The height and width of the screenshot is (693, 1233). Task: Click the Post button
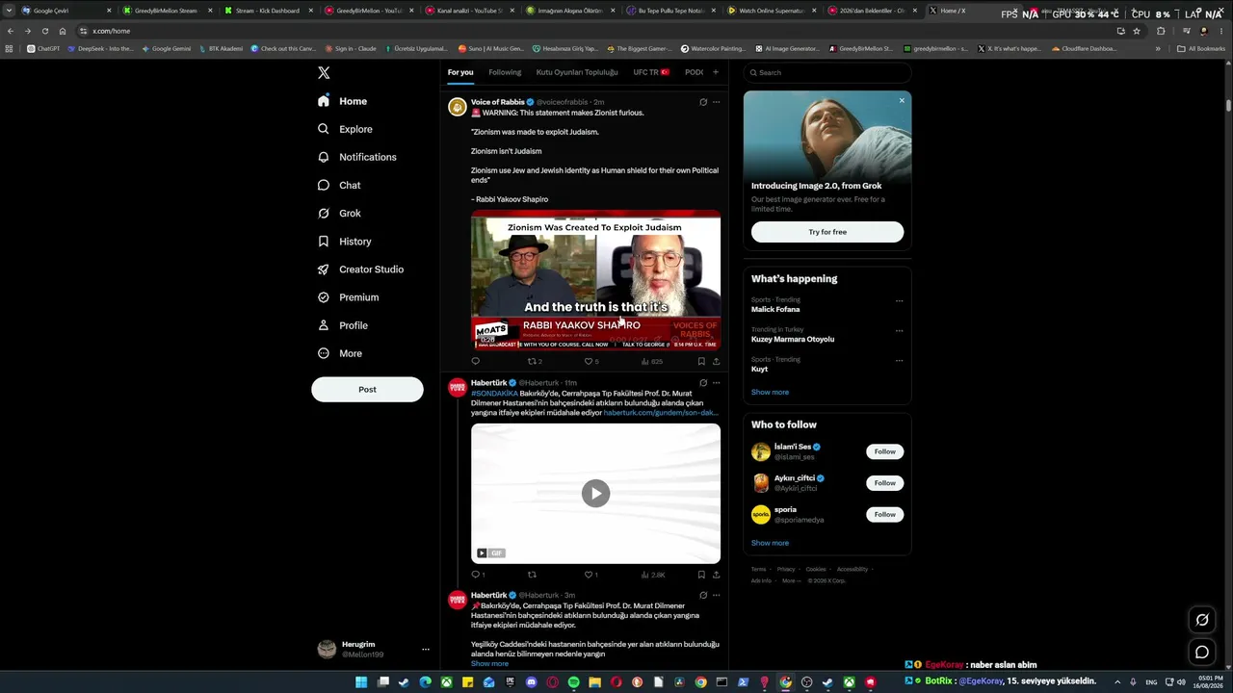coord(367,389)
